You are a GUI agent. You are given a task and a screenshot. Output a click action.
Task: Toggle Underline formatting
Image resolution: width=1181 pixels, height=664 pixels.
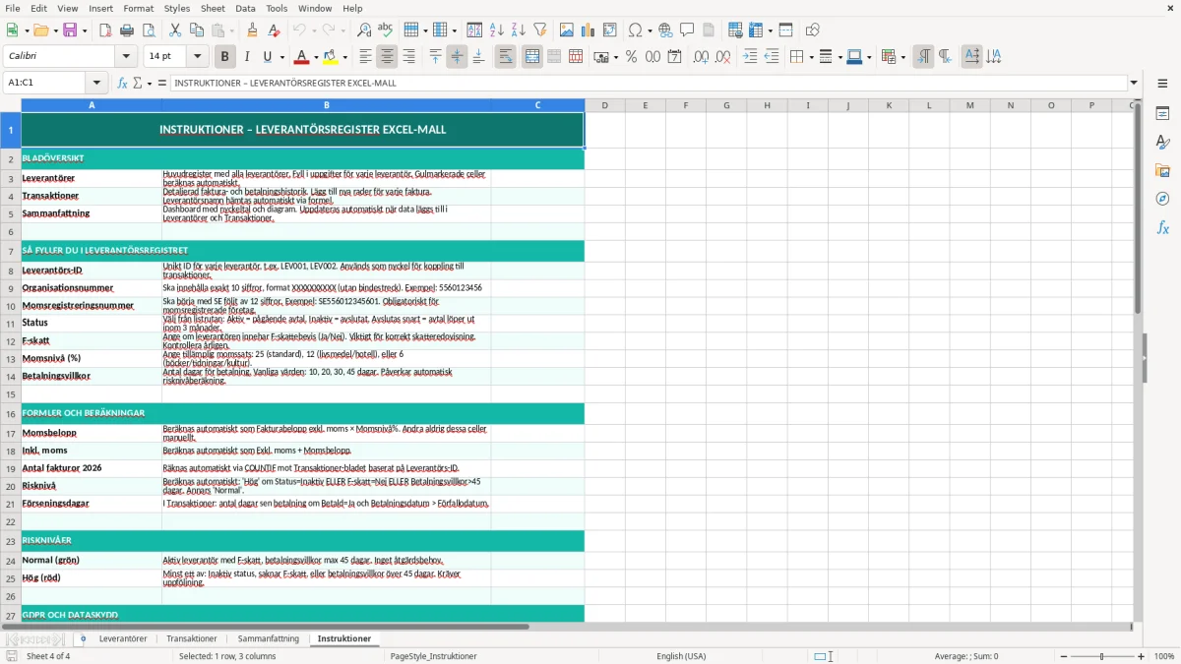(267, 57)
